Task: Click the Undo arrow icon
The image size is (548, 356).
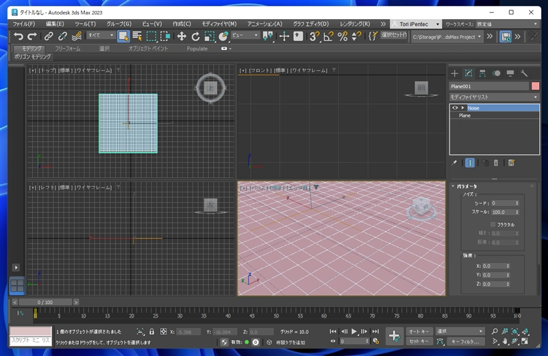Action: (18, 36)
